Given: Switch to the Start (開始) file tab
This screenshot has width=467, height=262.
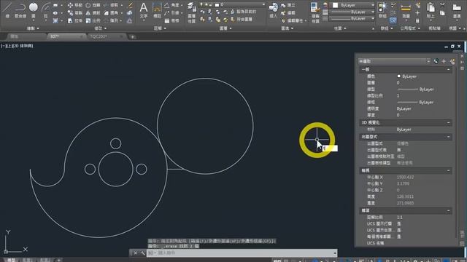Looking at the screenshot, I should pyautogui.click(x=26, y=36).
